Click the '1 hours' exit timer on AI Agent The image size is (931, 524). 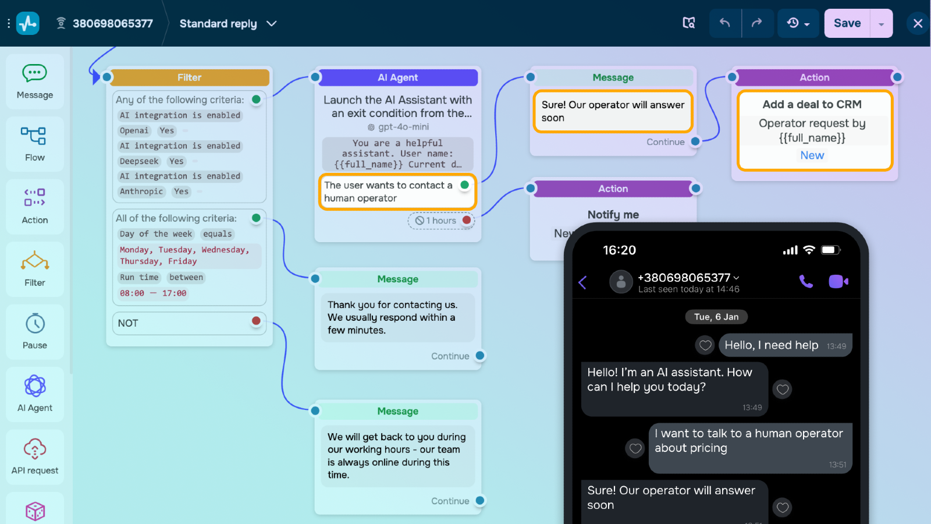click(x=440, y=221)
